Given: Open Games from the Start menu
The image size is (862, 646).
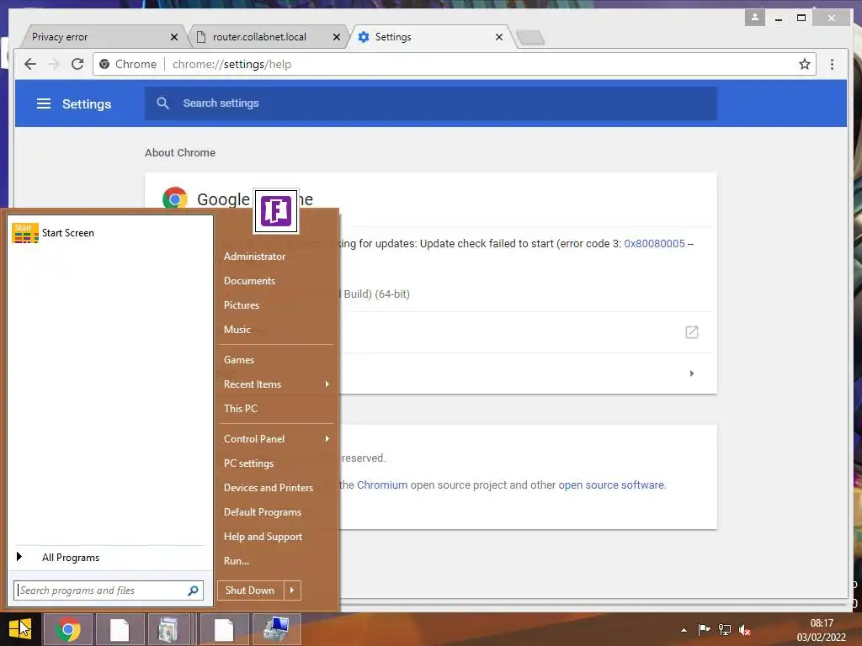Looking at the screenshot, I should click(238, 360).
